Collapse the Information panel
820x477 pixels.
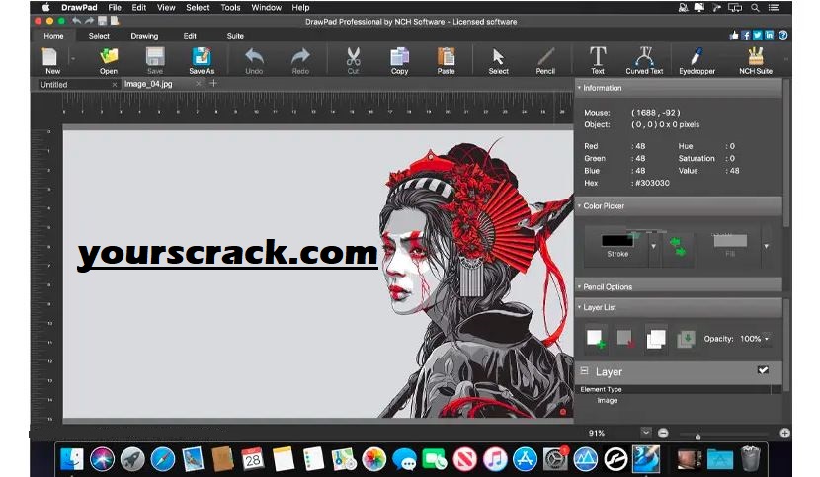tap(580, 88)
